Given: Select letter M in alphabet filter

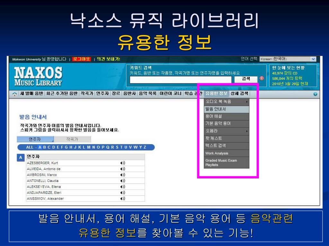Looking at the screenshot, I should click(x=89, y=147).
